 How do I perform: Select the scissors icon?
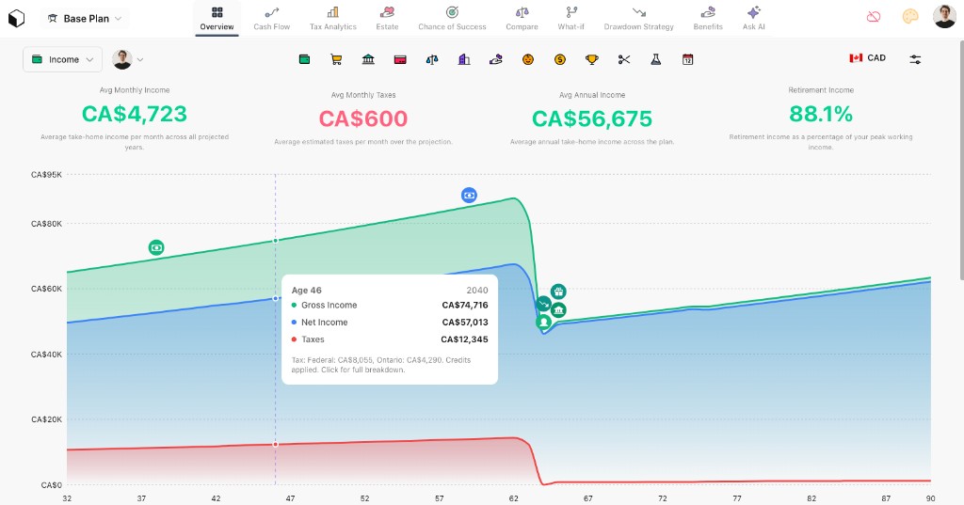tap(623, 59)
